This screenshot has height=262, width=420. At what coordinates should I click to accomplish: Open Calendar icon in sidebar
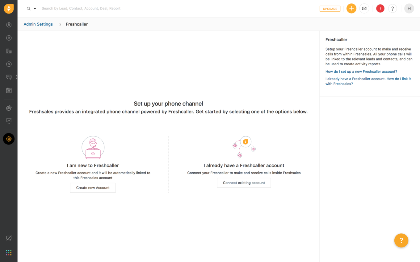(x=9, y=90)
